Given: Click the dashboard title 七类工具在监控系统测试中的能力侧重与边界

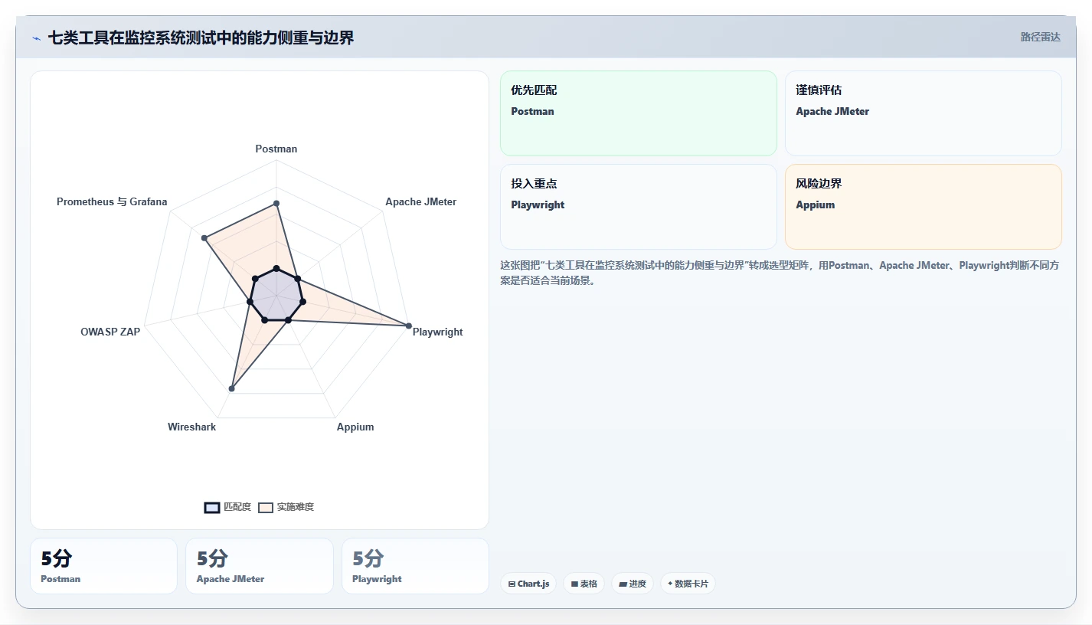Looking at the screenshot, I should pyautogui.click(x=201, y=38).
